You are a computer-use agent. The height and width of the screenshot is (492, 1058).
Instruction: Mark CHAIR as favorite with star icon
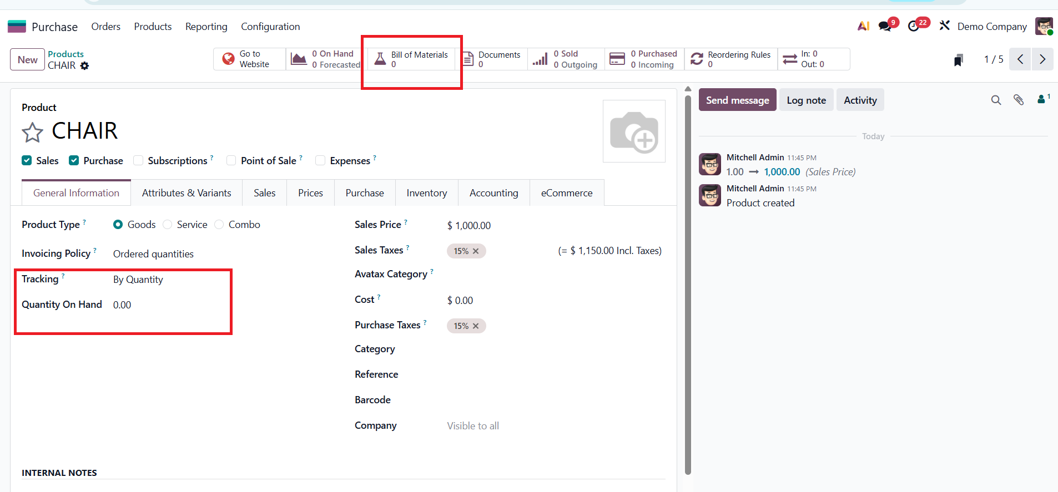[32, 133]
